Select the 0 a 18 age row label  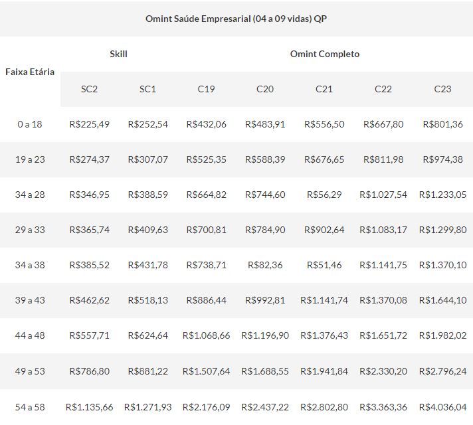point(30,124)
